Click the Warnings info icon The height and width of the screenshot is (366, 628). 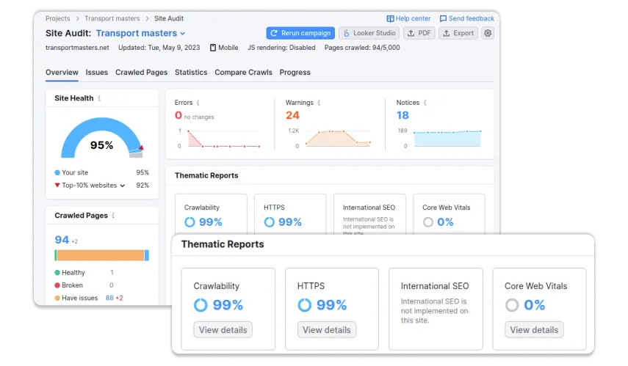(x=319, y=103)
